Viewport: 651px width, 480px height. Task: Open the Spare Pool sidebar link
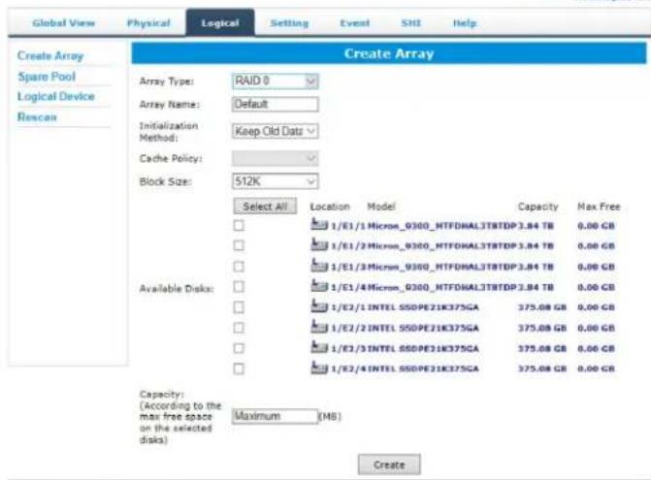pyautogui.click(x=47, y=77)
